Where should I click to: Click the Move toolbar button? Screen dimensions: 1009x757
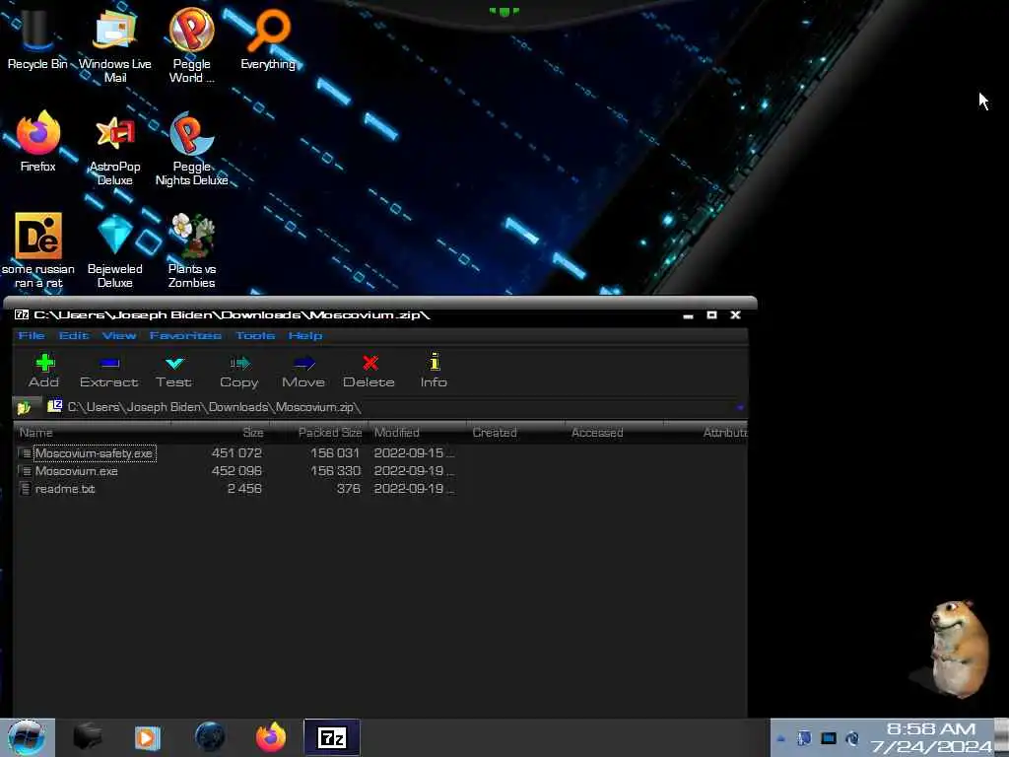pos(303,371)
